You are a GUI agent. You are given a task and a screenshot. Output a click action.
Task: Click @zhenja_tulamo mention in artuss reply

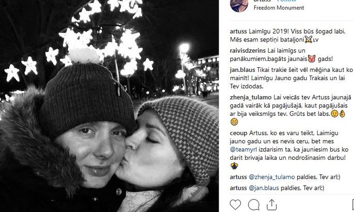pyautogui.click(x=272, y=177)
